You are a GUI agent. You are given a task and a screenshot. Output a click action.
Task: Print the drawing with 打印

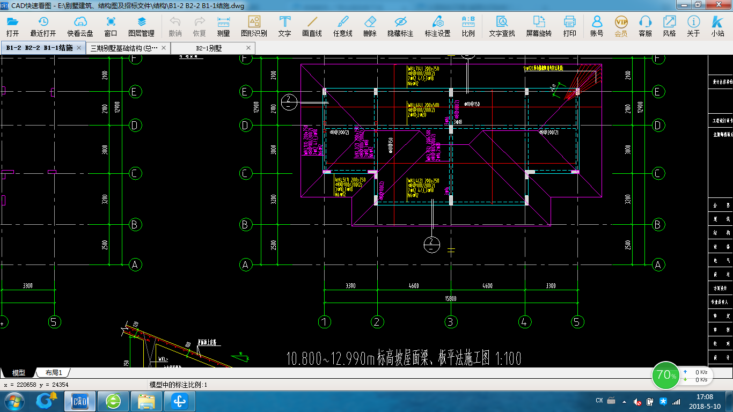569,26
